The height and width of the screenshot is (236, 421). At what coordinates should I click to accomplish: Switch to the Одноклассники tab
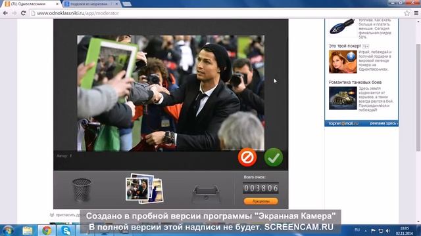pyautogui.click(x=31, y=4)
